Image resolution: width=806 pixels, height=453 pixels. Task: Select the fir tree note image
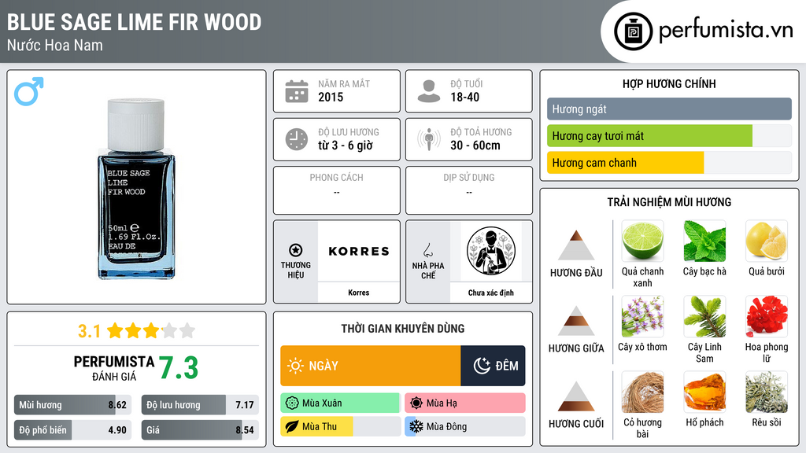pos(704,316)
